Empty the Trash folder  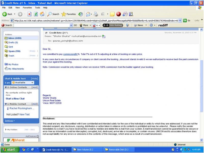point(33,56)
